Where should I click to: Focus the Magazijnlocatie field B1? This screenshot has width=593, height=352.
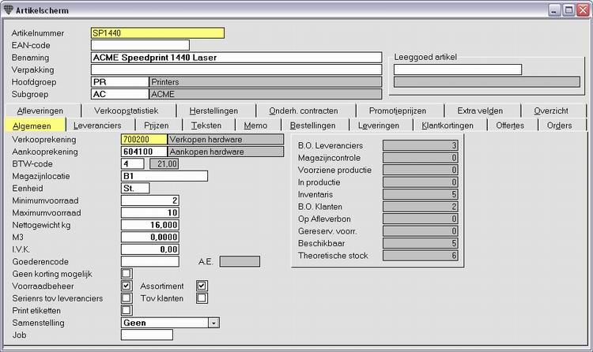[x=164, y=176]
